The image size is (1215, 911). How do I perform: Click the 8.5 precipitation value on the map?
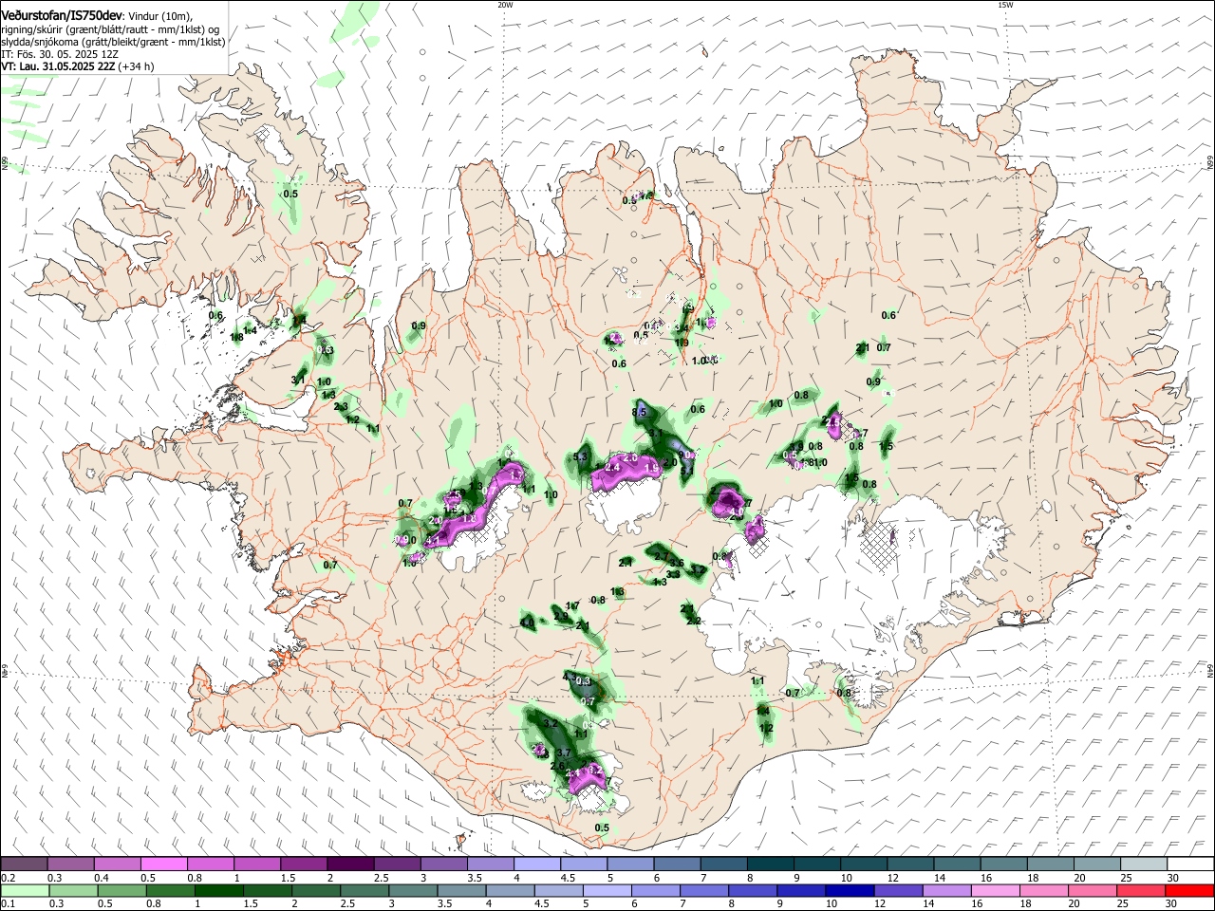click(x=640, y=412)
